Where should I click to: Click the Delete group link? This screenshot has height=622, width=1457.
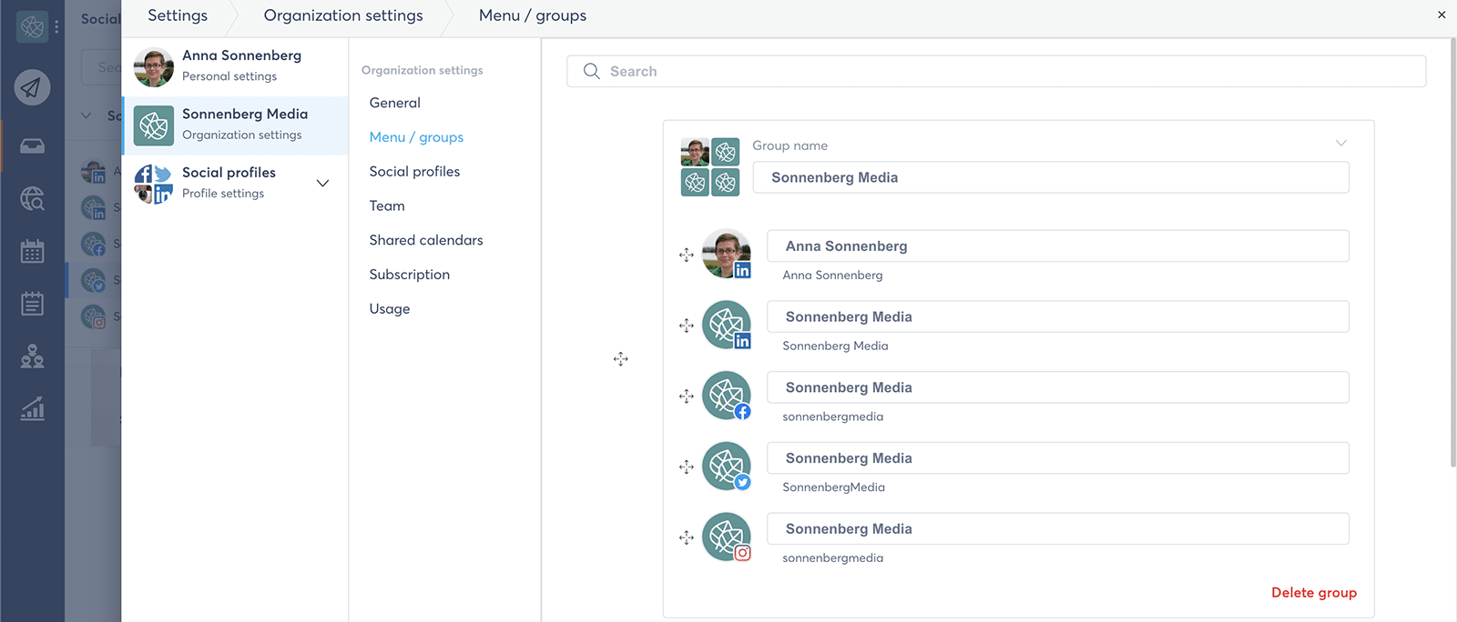tap(1313, 593)
